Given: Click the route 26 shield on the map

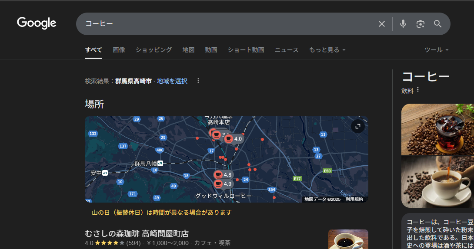Looking at the screenshot, I should pyautogui.click(x=161, y=118).
